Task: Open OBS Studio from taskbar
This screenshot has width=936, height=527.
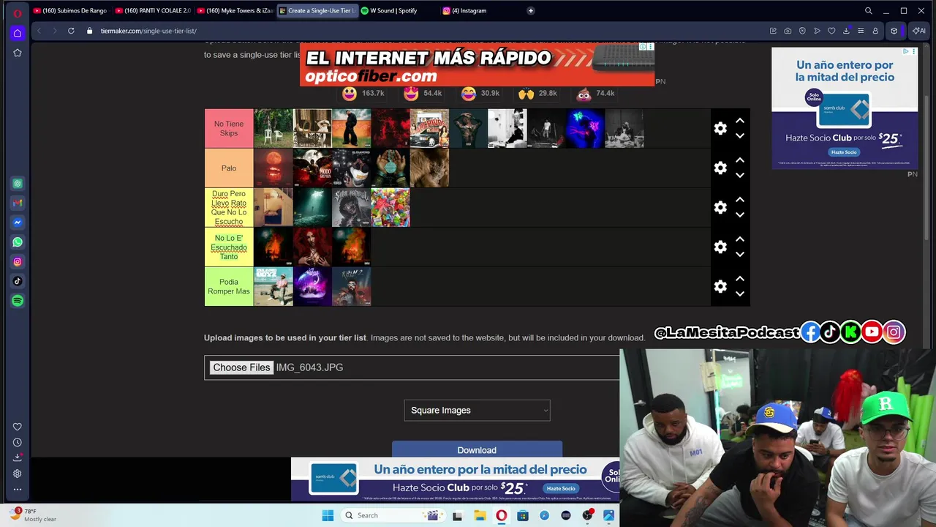Action: [x=587, y=515]
